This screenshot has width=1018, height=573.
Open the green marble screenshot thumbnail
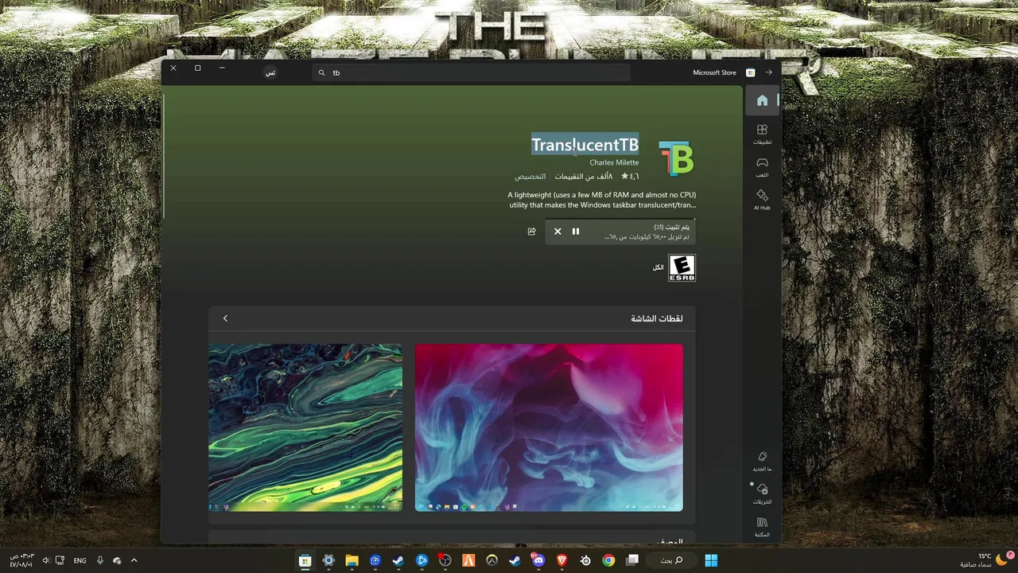(x=305, y=427)
